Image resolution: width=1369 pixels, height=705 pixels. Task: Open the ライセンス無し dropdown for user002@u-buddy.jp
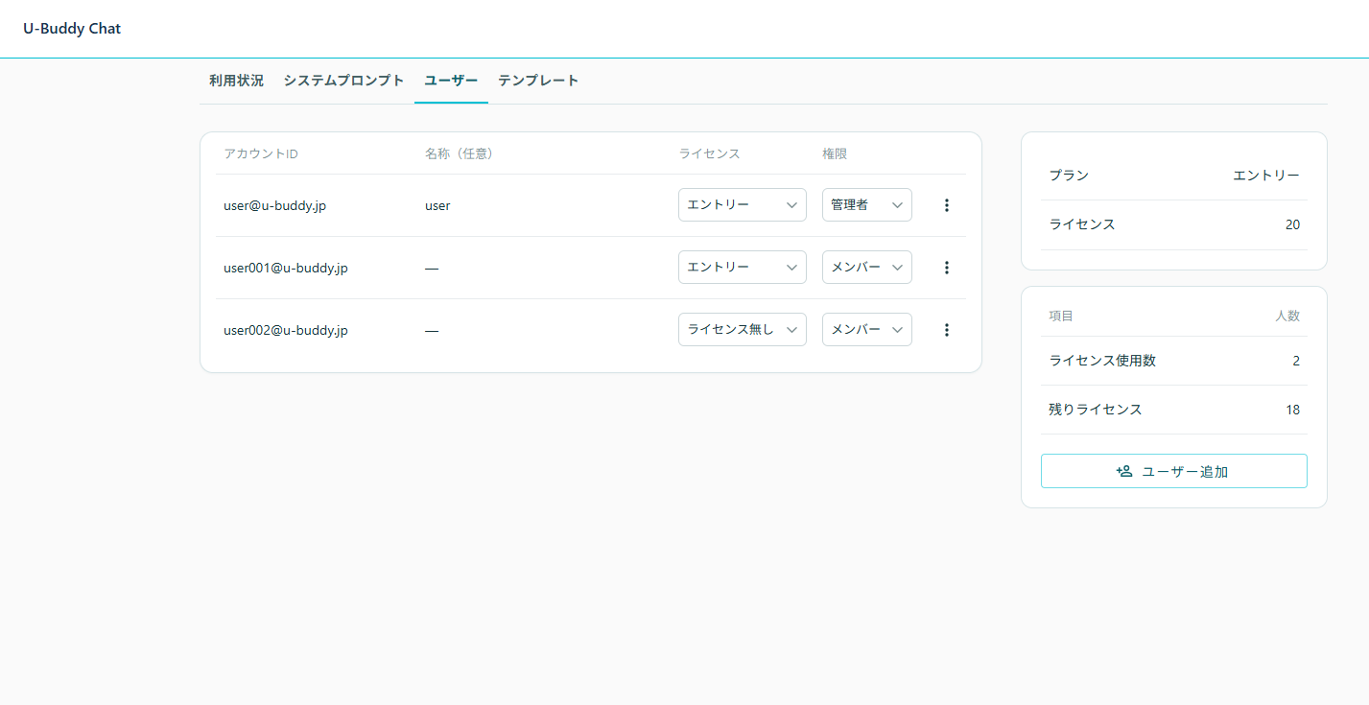(x=743, y=330)
